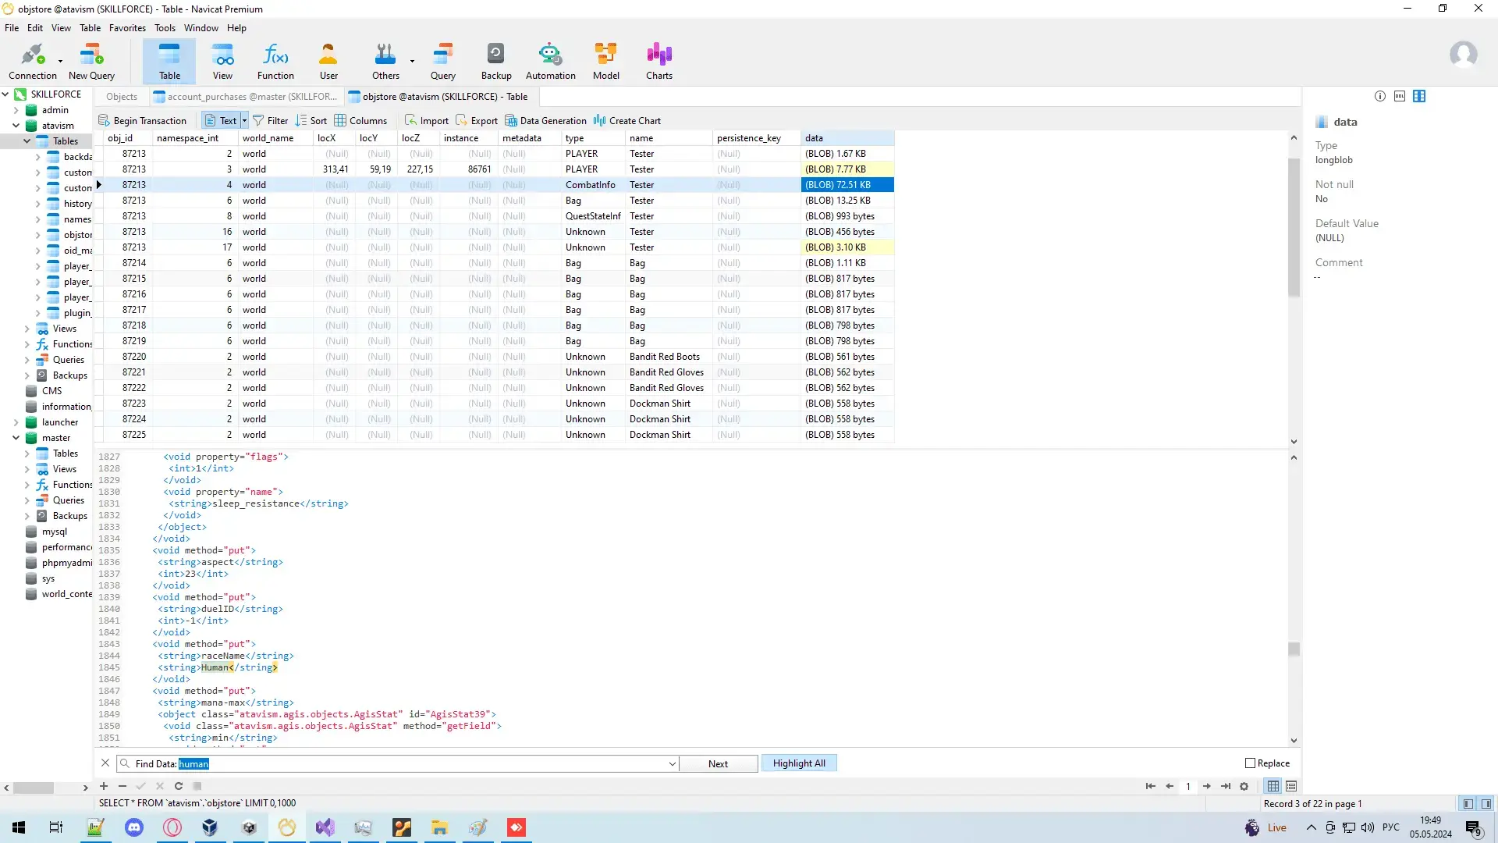The image size is (1498, 843).
Task: Add a record with the plus icon
Action: tap(104, 786)
